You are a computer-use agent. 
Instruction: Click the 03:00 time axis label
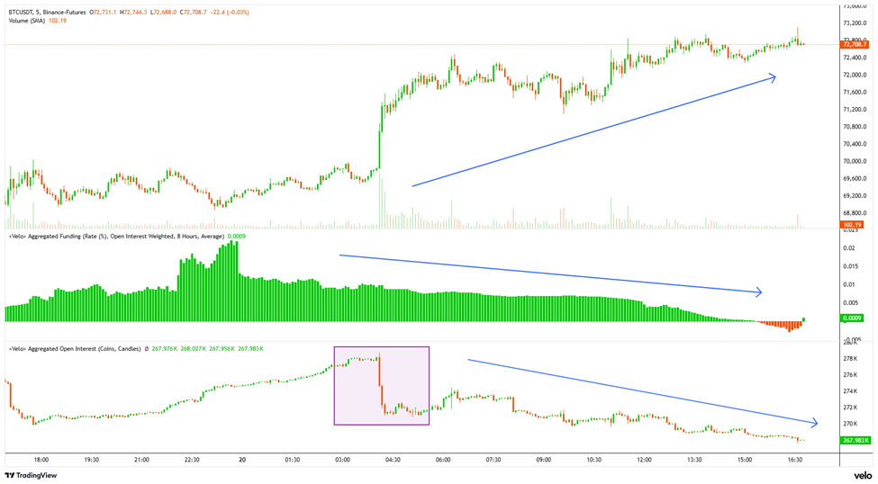coord(343,460)
